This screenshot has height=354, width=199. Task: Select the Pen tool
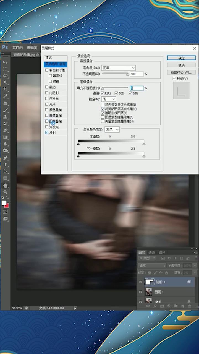coord(5,158)
